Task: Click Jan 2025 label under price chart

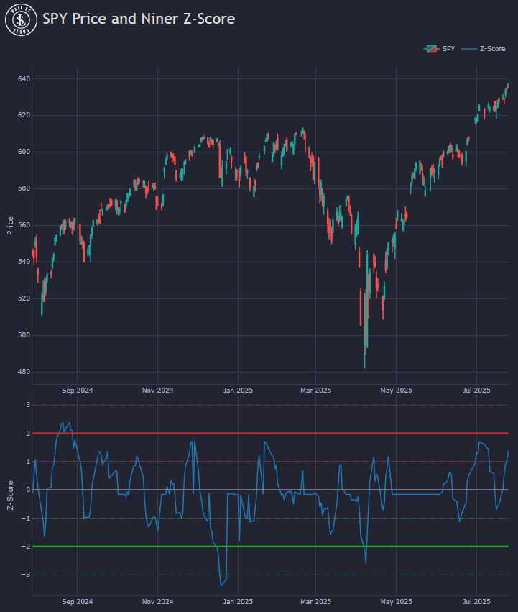Action: click(x=238, y=391)
